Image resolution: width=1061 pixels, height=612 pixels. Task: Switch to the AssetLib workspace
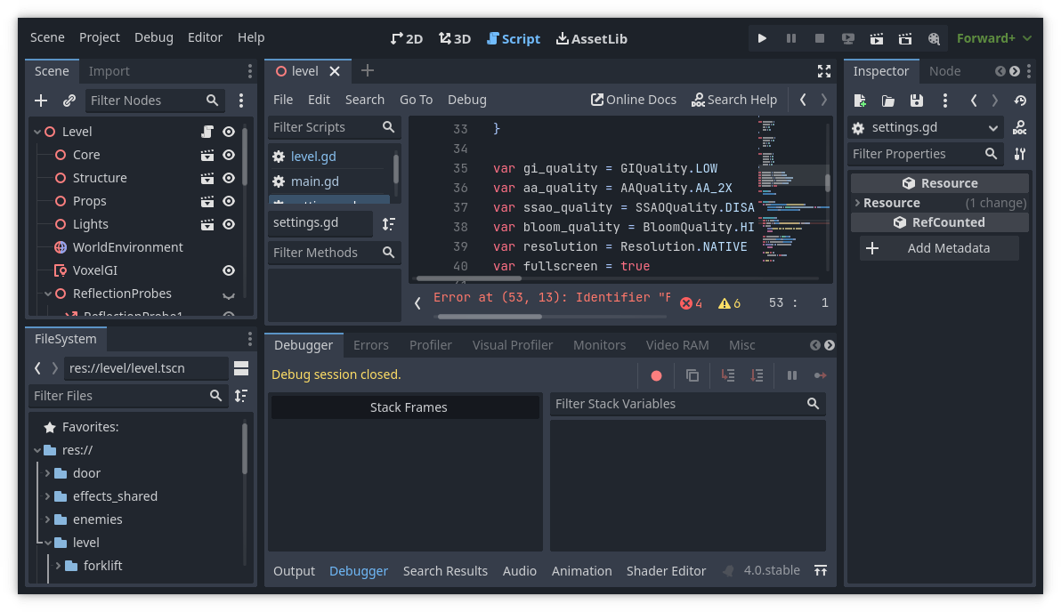(592, 38)
